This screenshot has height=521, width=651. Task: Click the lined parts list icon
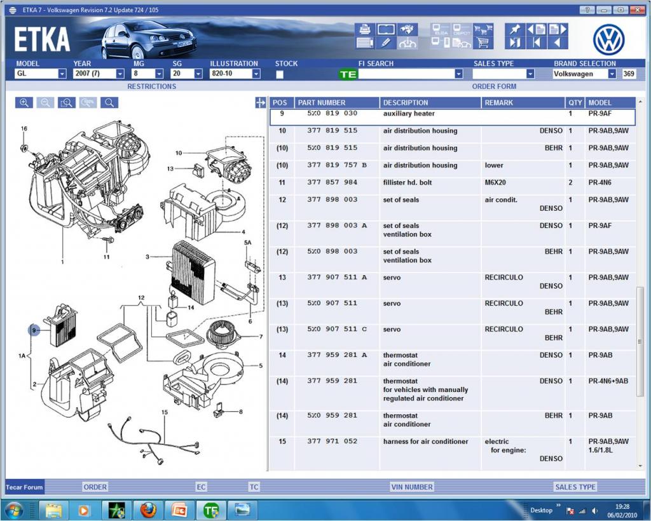(x=364, y=43)
